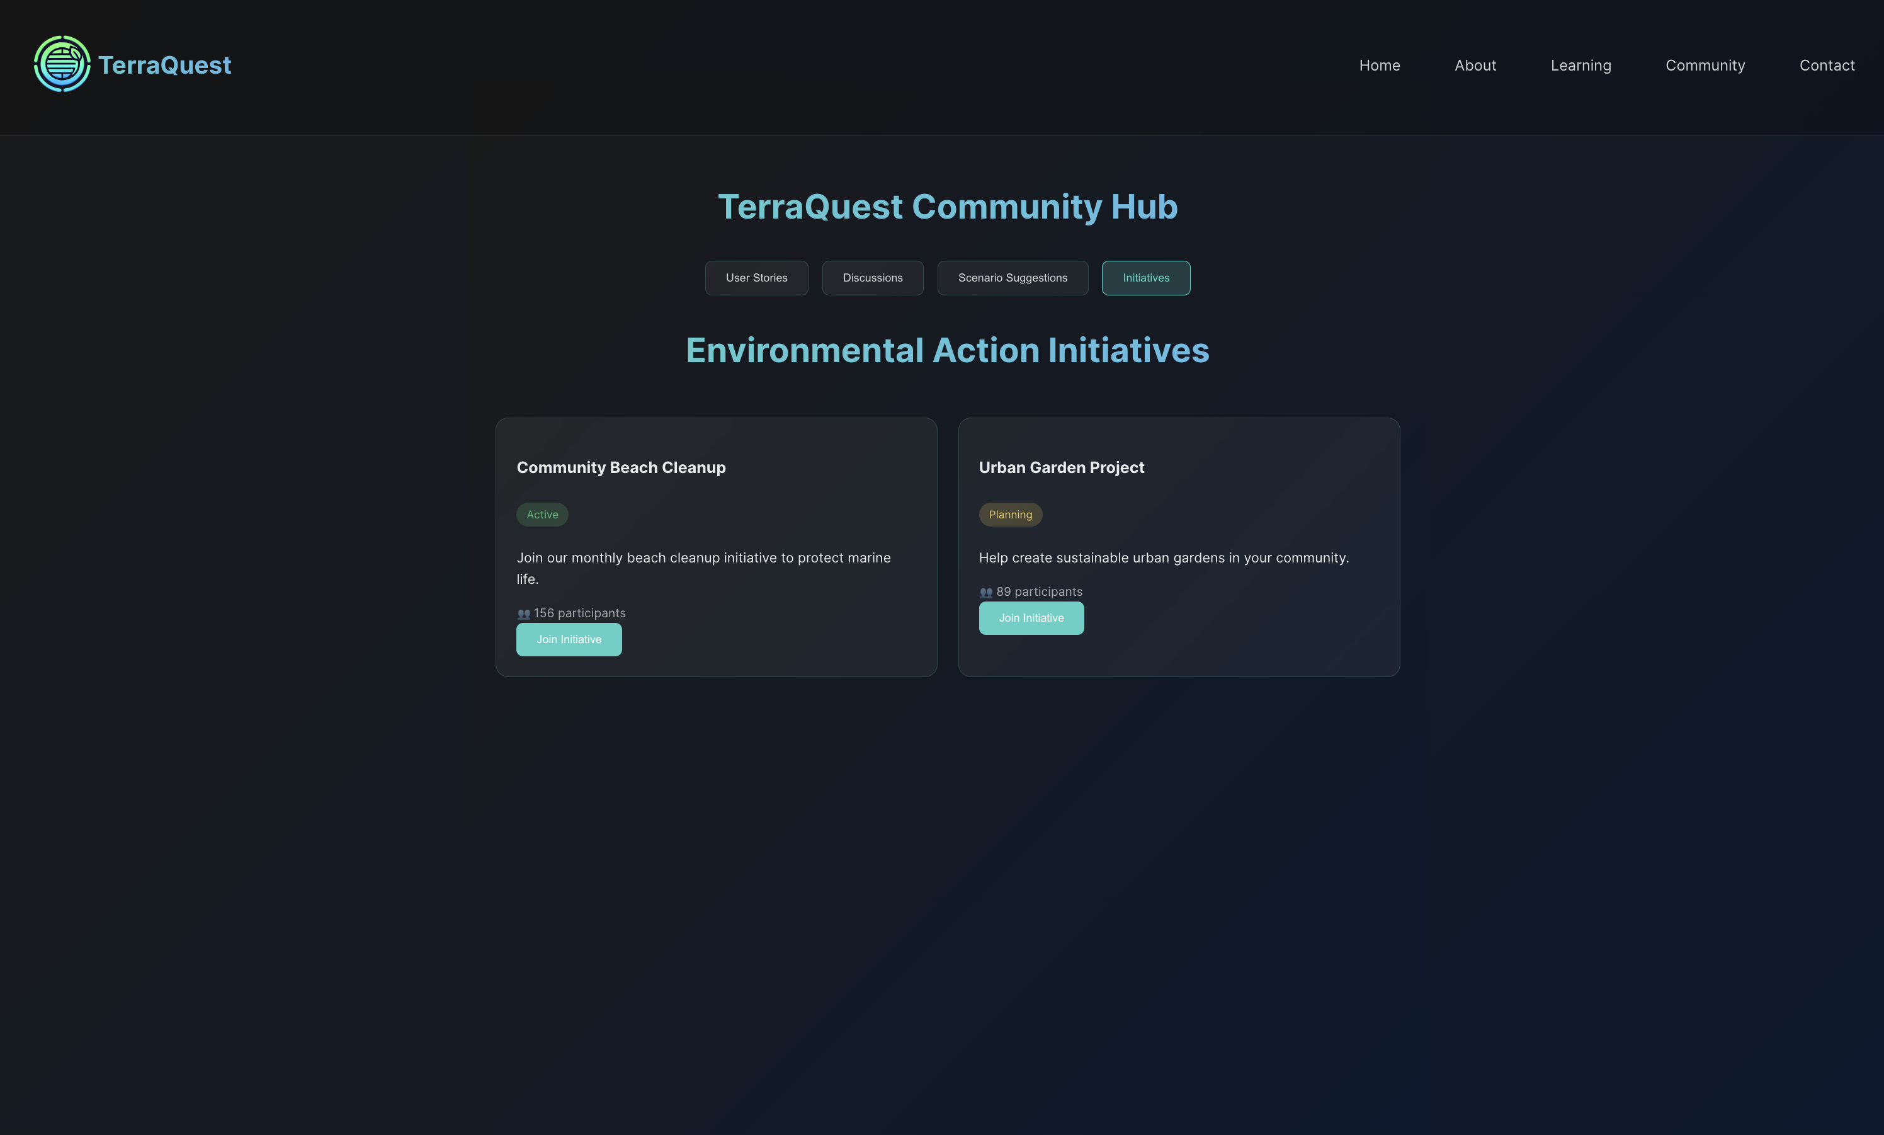The image size is (1884, 1135).
Task: Click participants icon on Urban Garden card
Action: [985, 593]
